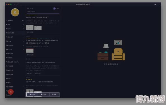Open the three-dot menu in title bar
This screenshot has height=105, width=166.
(x=159, y=4)
